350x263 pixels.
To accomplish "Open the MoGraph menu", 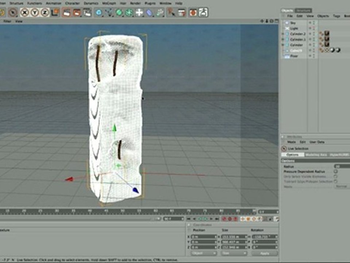I will [109, 3].
